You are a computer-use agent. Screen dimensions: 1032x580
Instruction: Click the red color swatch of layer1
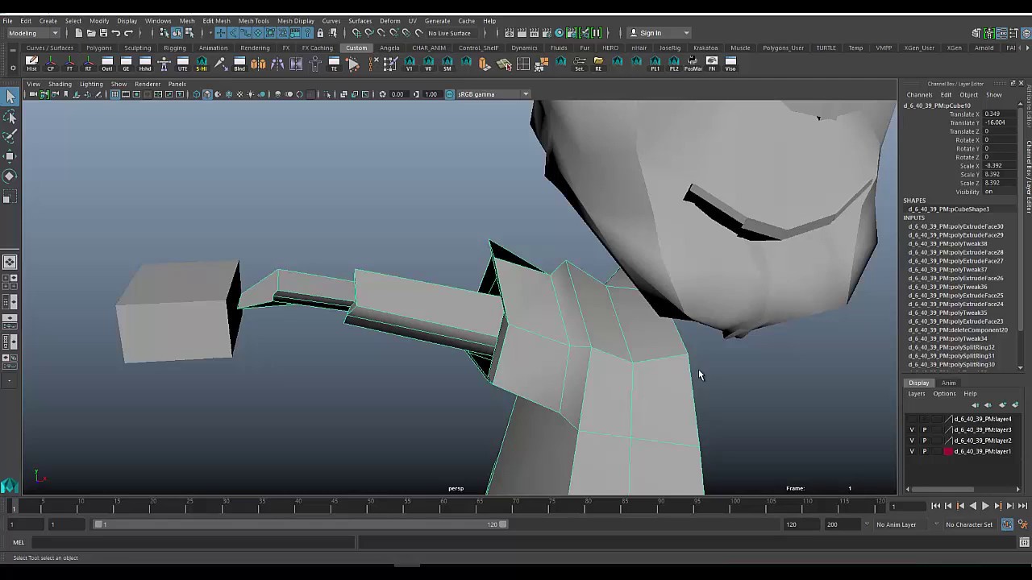[x=948, y=451]
